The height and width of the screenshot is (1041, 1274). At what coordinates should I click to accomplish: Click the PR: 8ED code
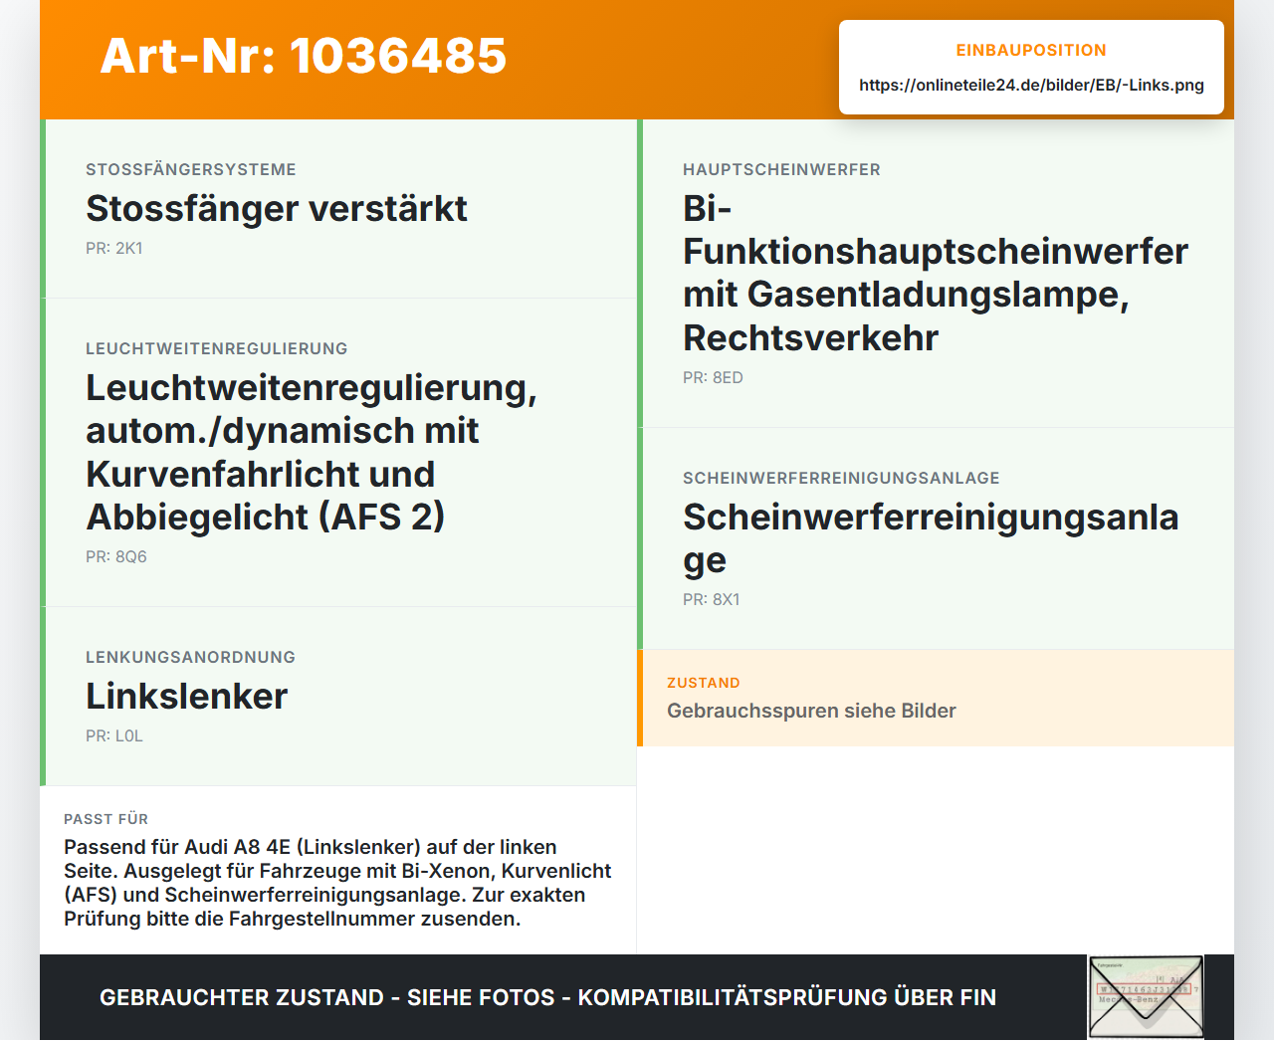click(x=713, y=378)
